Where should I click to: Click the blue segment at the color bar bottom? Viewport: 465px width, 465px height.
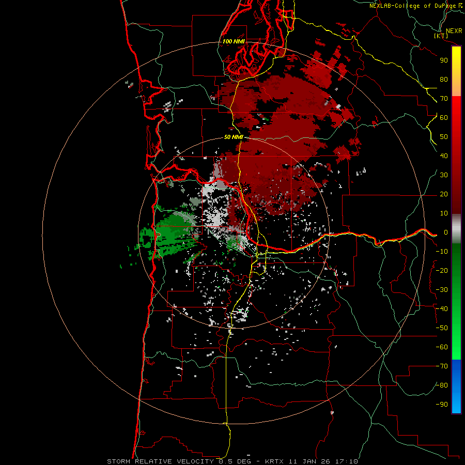(x=456, y=386)
